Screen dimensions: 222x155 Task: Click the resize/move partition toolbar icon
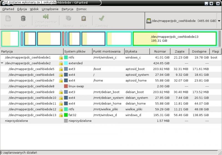pyautogui.click(x=46, y=17)
